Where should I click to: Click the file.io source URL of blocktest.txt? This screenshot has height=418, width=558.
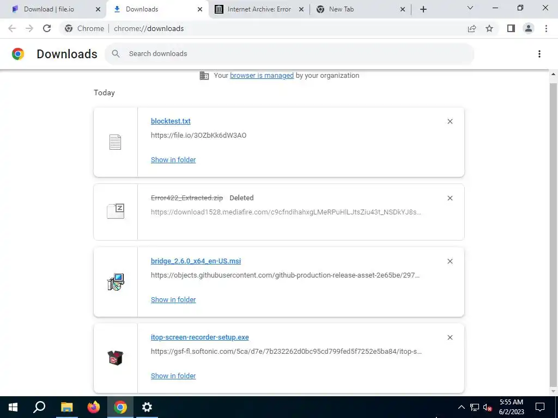coord(198,136)
